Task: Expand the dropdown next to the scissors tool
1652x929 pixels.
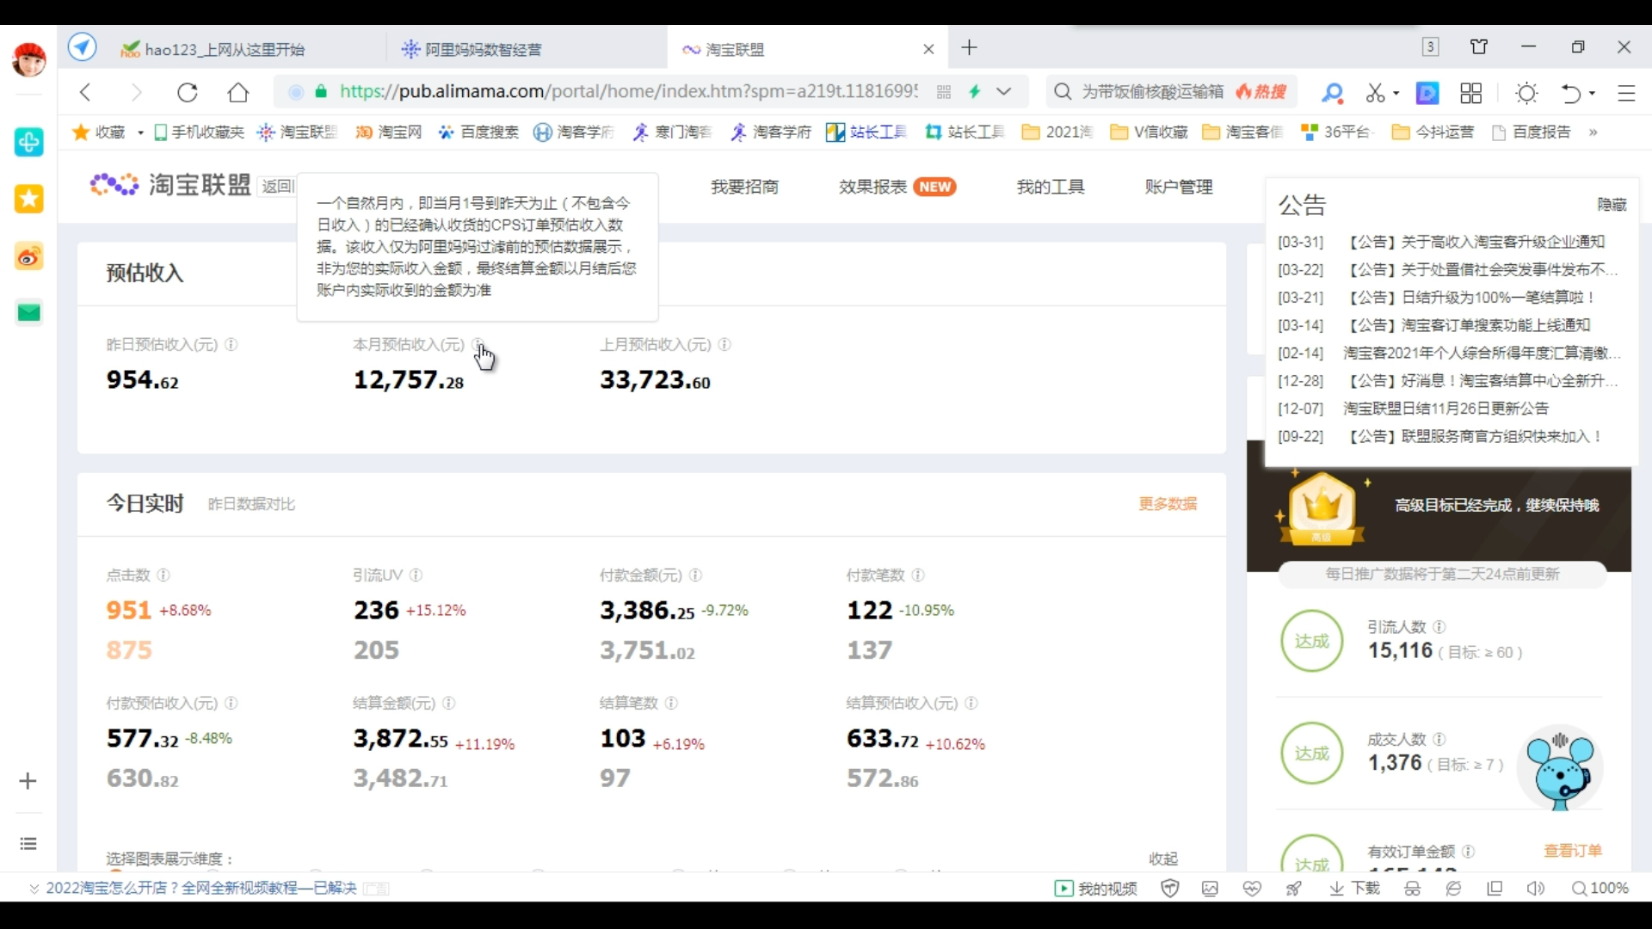Action: click(1395, 92)
